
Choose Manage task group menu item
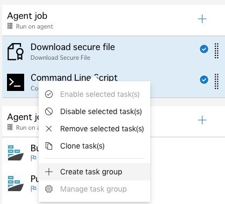pos(95,189)
